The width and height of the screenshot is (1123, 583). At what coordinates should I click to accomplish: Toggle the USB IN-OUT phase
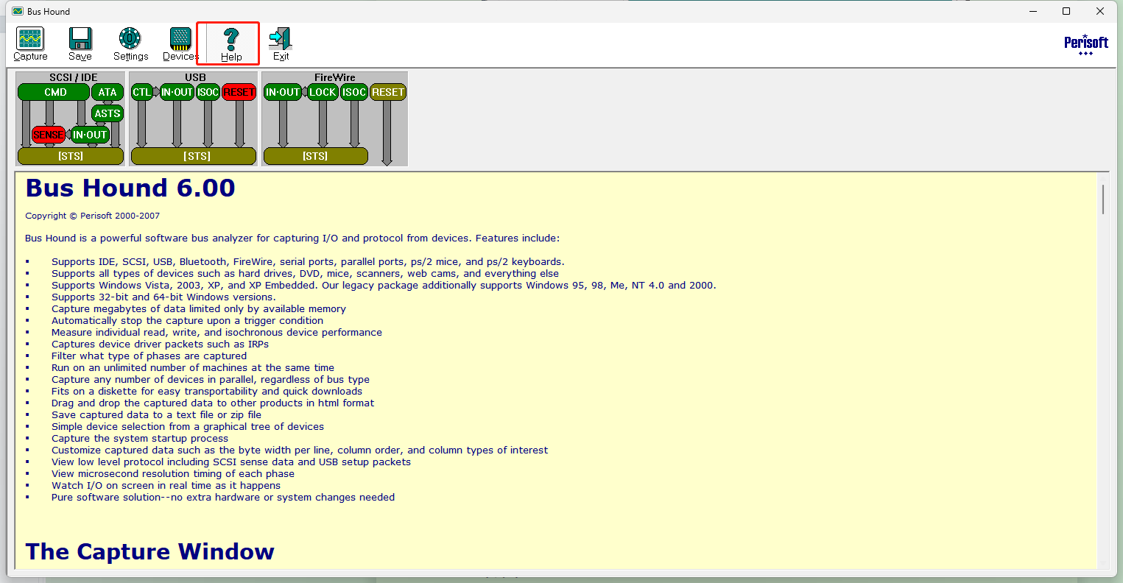pyautogui.click(x=177, y=92)
